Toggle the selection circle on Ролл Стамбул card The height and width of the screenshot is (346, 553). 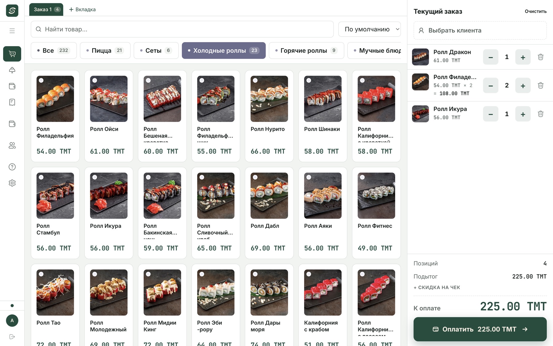(x=41, y=177)
